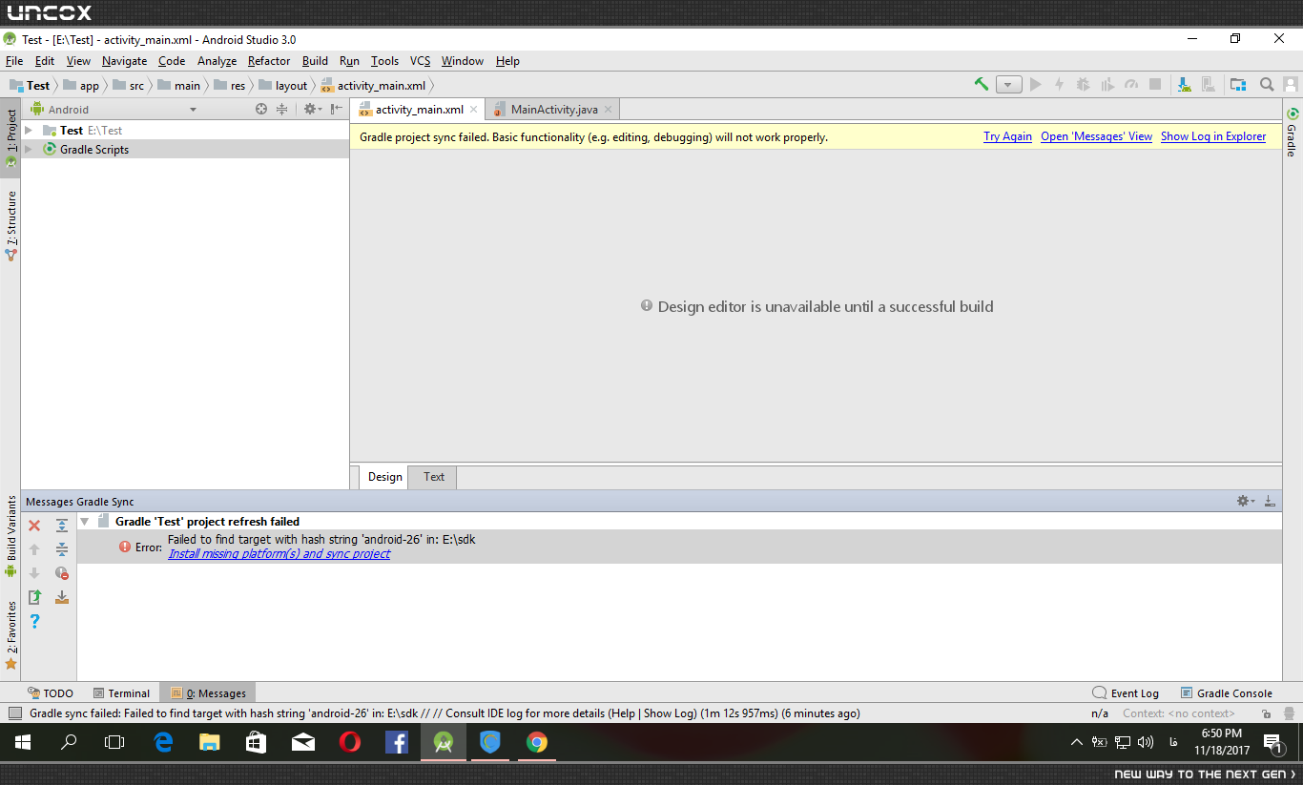Screen dimensions: 1303x785
Task: Collapse the Gradle 'Test' project refresh failed node
Action: click(x=84, y=522)
